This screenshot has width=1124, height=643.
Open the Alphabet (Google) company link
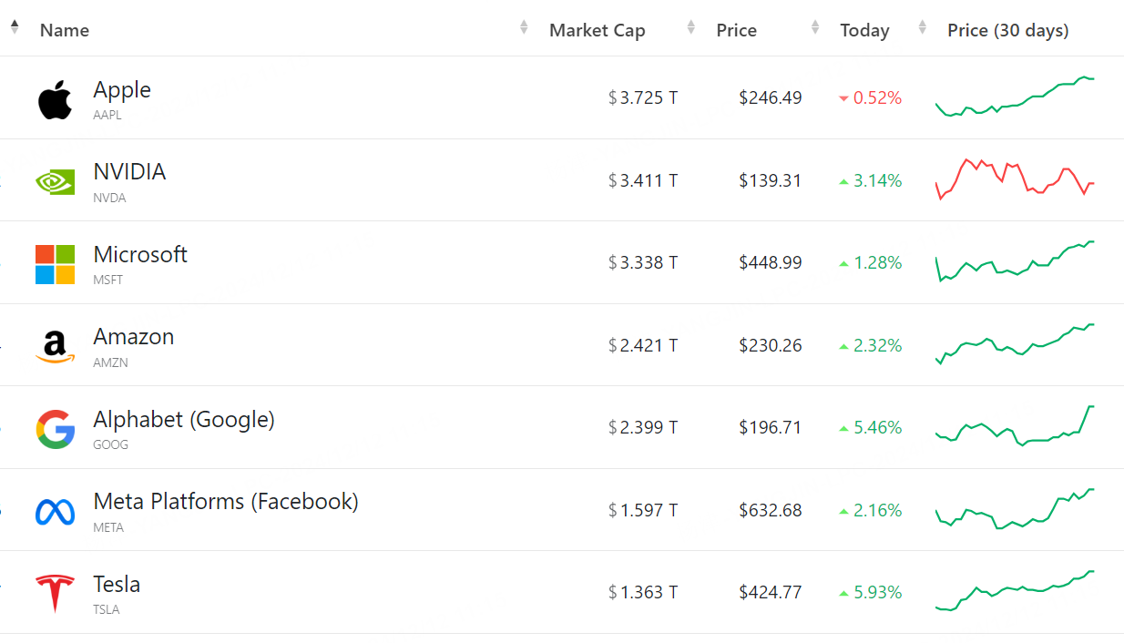coord(183,420)
